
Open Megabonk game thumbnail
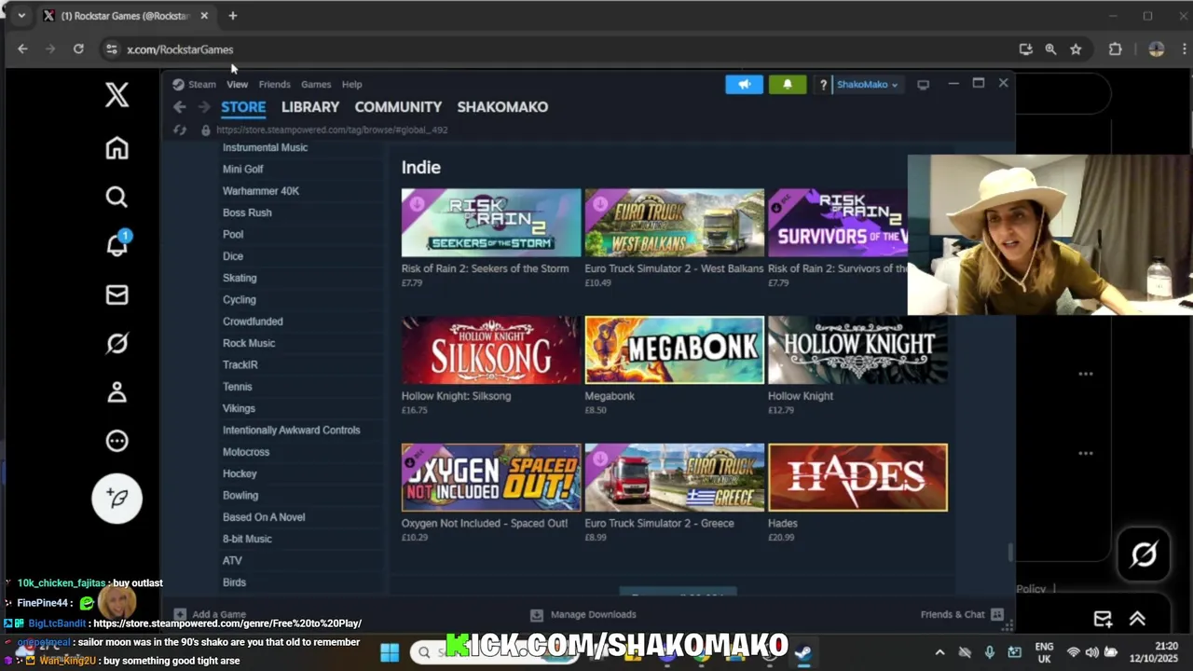click(674, 350)
